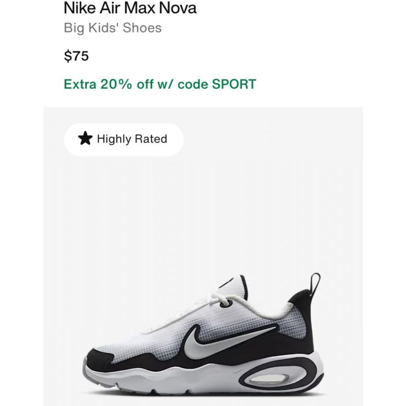406x406 pixels.
Task: Select the Big Kids' Shoes subtitle
Action: [113, 28]
